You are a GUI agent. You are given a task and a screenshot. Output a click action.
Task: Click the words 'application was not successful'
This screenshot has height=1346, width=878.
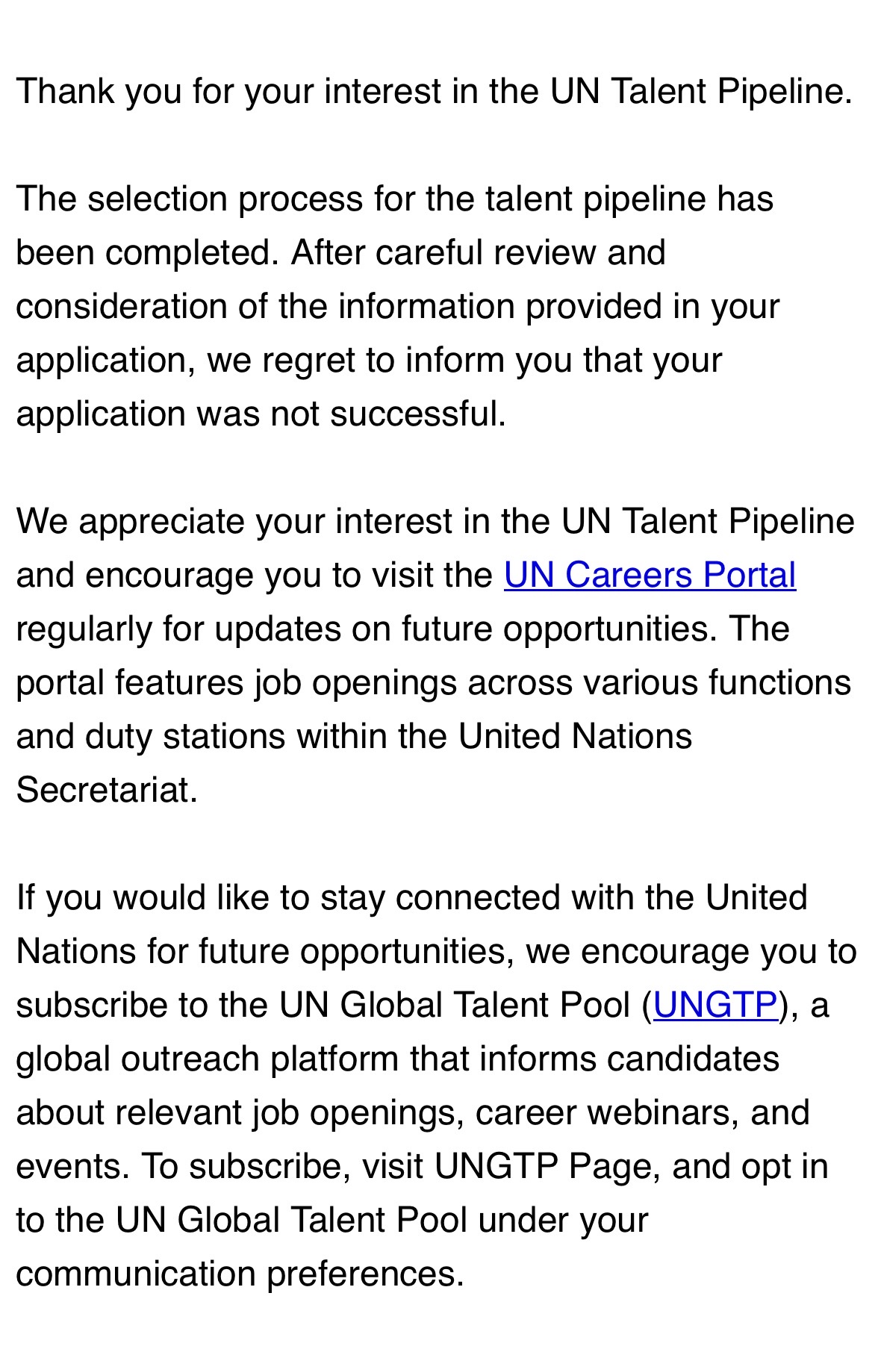[x=261, y=414]
